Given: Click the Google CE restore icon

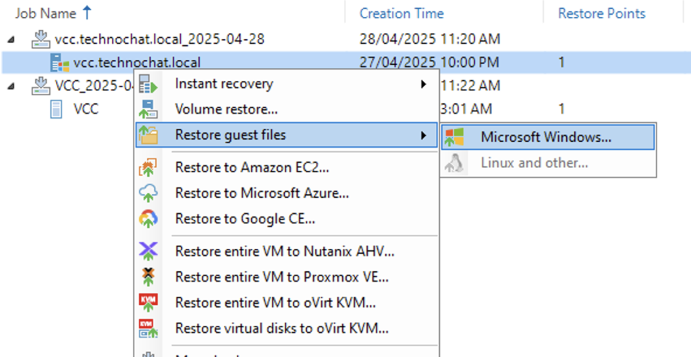Looking at the screenshot, I should [x=148, y=219].
